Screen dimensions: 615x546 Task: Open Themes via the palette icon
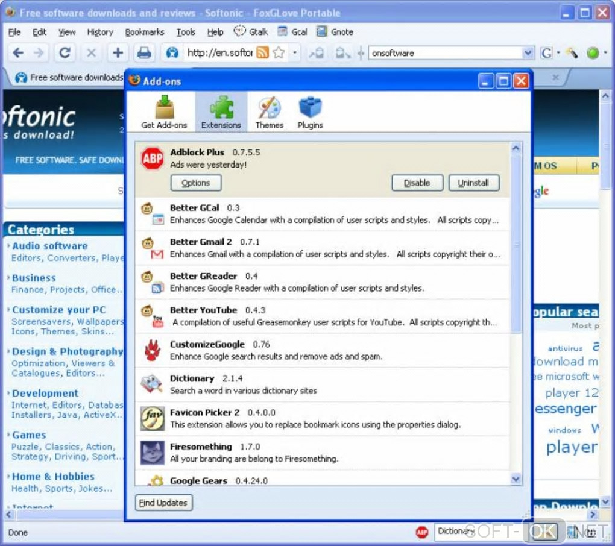(x=269, y=107)
